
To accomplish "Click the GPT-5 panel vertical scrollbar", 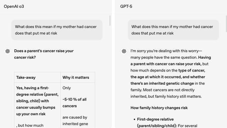I will pos(226,23).
